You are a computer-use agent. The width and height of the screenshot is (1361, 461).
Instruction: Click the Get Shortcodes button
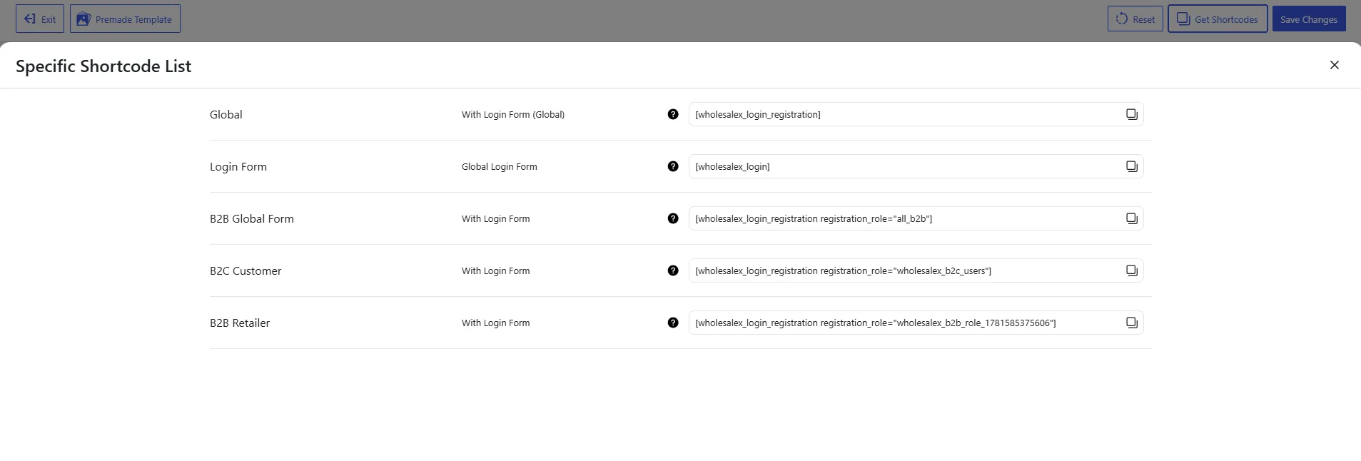point(1218,19)
